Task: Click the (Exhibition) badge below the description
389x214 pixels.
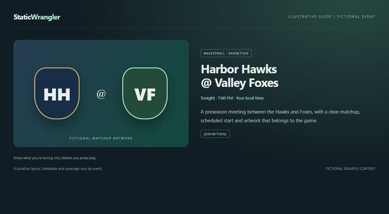Action: click(215, 134)
